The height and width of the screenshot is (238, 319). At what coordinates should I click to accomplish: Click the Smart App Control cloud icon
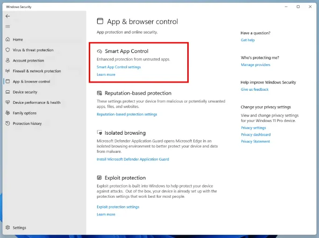(x=99, y=51)
